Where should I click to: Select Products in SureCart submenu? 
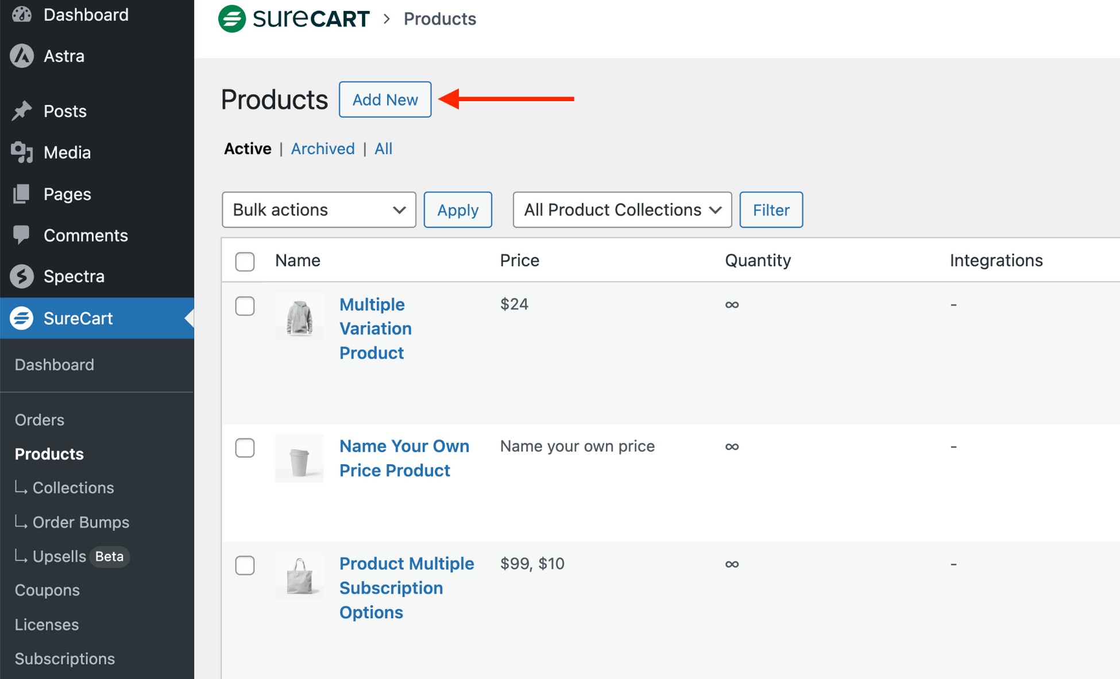(49, 454)
